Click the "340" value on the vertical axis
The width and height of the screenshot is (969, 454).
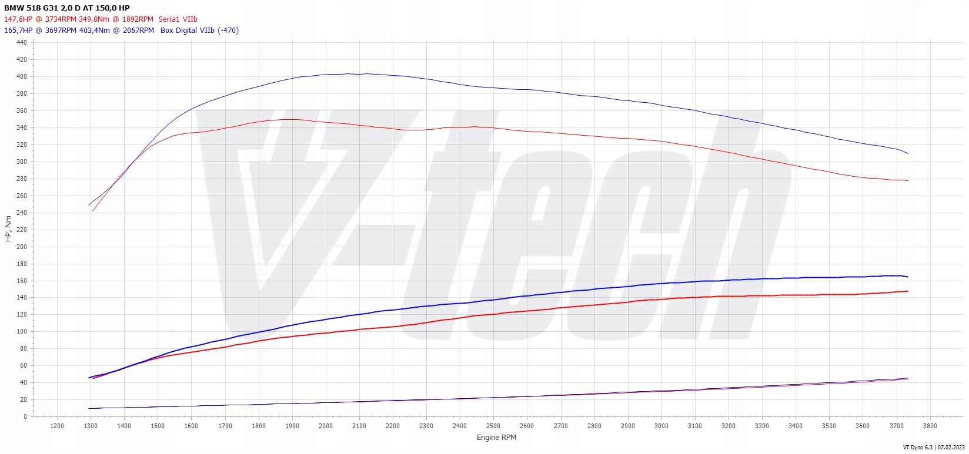pos(22,128)
